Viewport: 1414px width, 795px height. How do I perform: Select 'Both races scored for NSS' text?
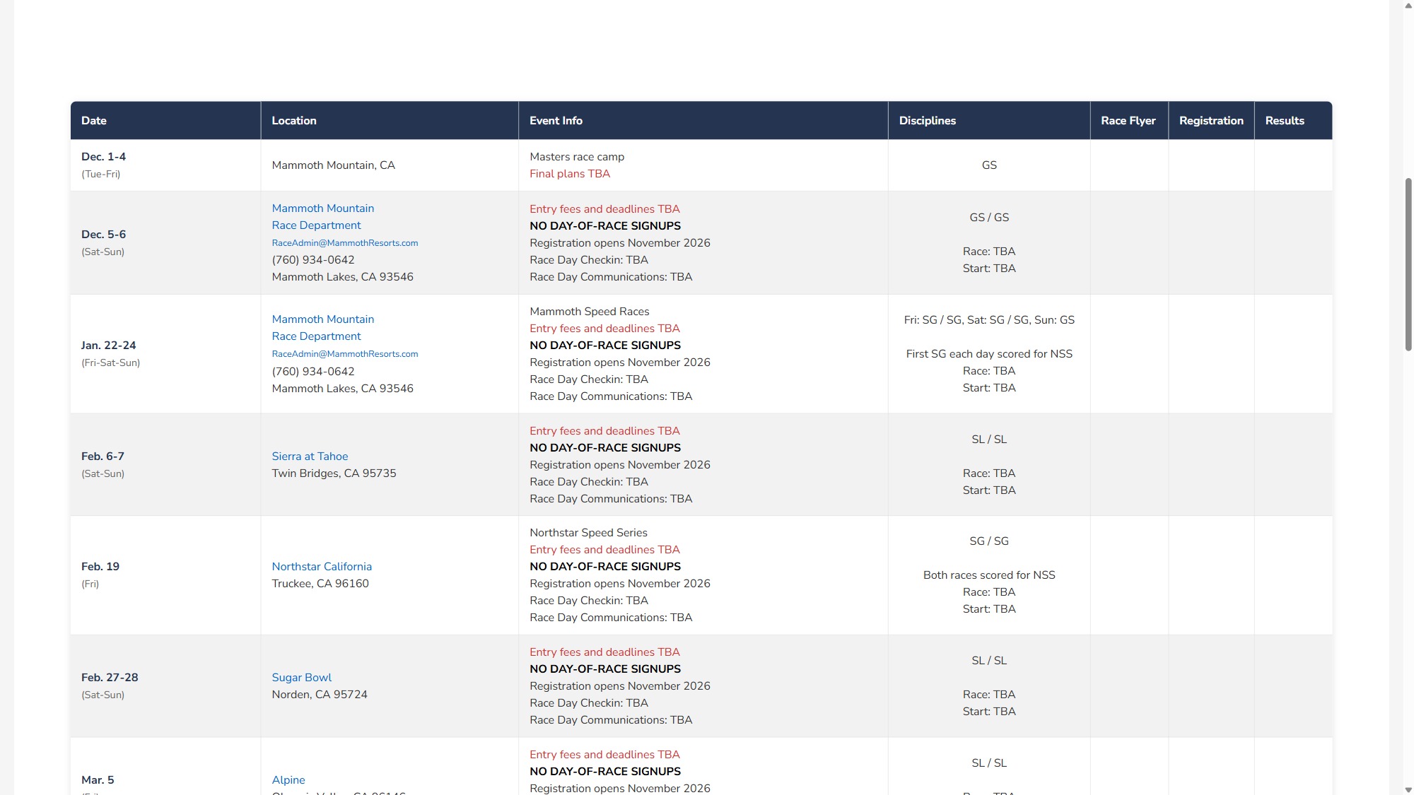point(989,575)
